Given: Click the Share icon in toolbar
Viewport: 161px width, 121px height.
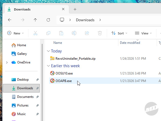Looking at the screenshot, I should tap(87, 33).
